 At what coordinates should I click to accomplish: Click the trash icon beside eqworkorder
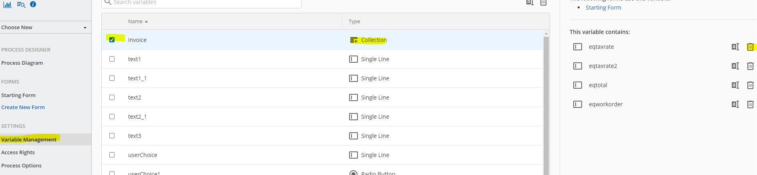(750, 104)
